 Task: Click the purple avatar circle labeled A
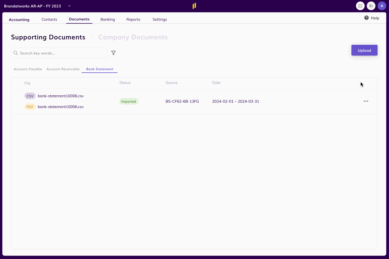point(382,6)
